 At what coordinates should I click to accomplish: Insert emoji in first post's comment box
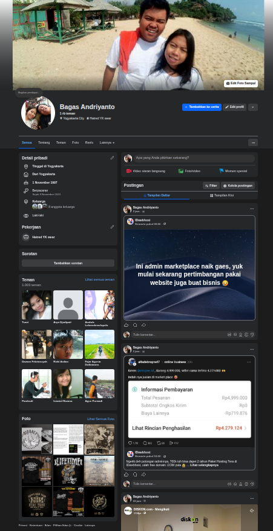(235, 335)
